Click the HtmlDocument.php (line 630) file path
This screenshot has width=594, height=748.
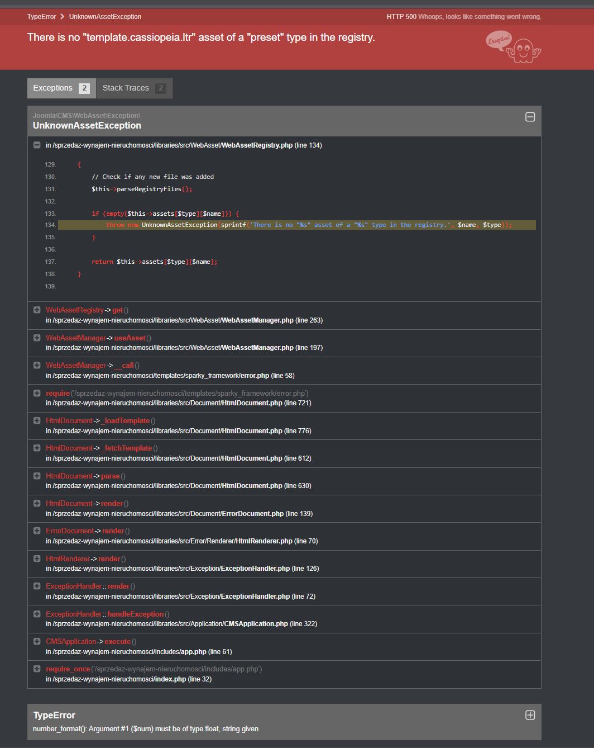pyautogui.click(x=179, y=486)
